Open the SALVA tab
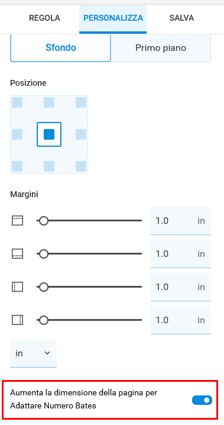The width and height of the screenshot is (224, 425). 181,18
